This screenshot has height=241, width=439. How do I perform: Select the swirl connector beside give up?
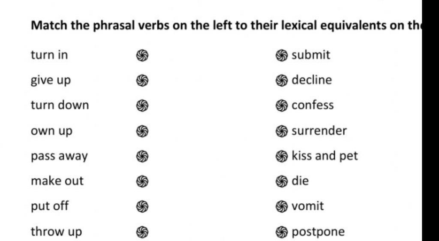[142, 81]
